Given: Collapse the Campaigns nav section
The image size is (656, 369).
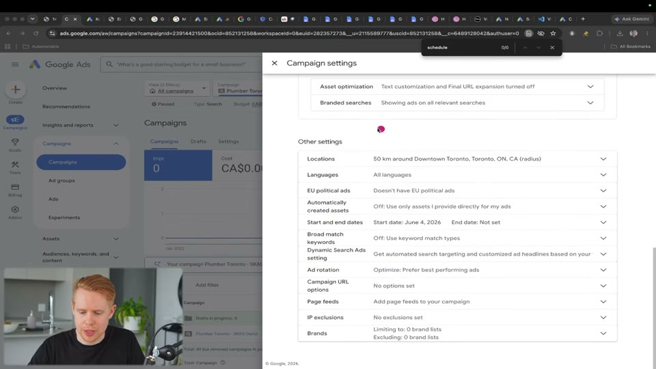Looking at the screenshot, I should 116,143.
